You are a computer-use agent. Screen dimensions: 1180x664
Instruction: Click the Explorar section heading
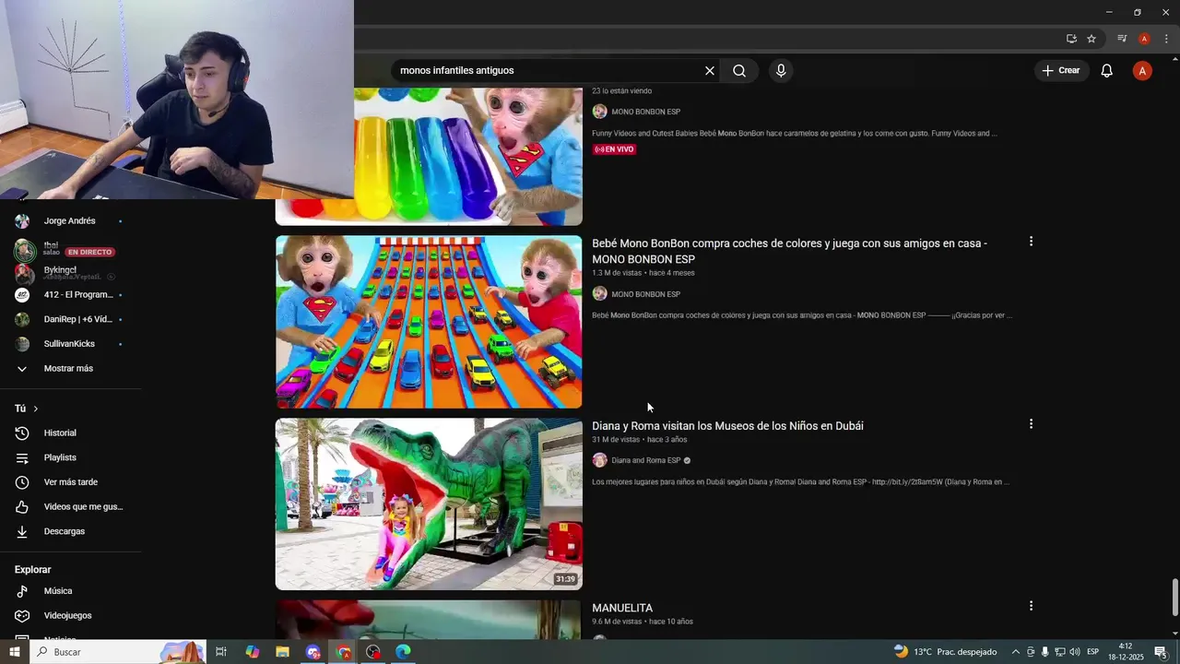point(33,570)
